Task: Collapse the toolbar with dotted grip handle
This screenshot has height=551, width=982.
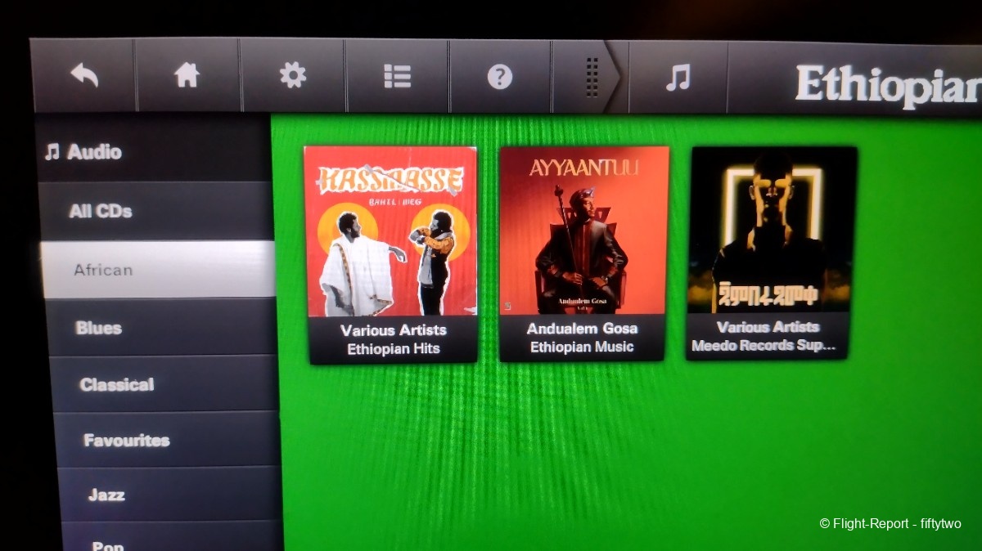Action: 591,78
